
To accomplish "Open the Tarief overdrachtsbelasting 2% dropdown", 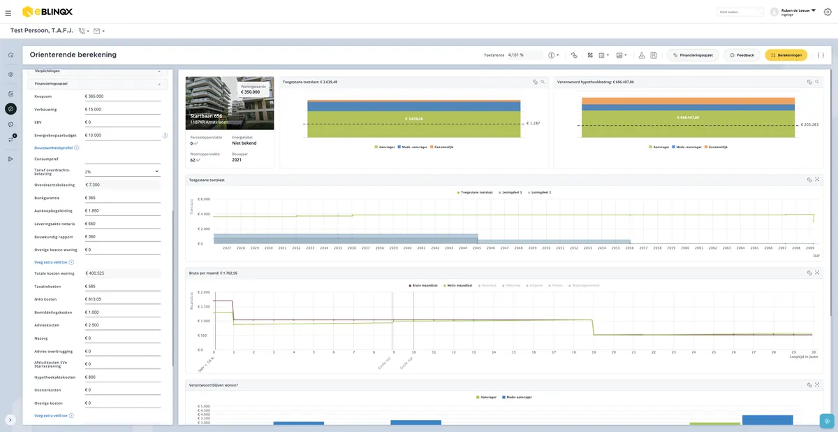I will (x=122, y=171).
